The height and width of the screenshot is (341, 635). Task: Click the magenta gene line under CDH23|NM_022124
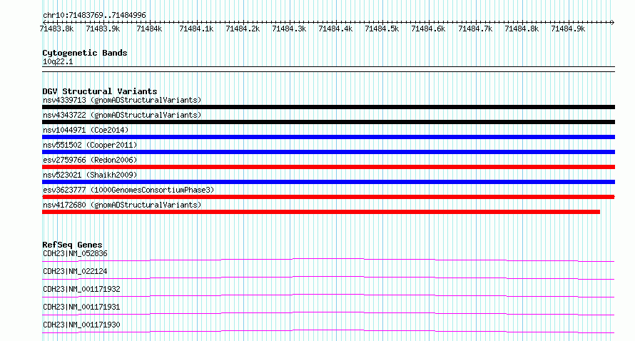[328, 277]
